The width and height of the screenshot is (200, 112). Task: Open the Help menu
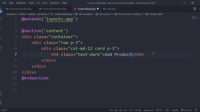point(64,3)
